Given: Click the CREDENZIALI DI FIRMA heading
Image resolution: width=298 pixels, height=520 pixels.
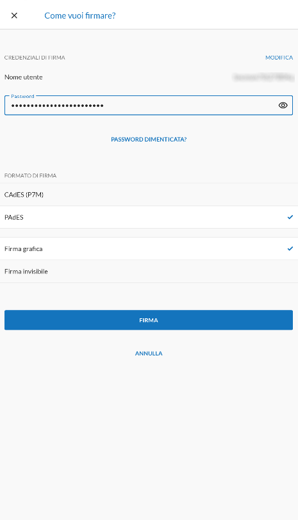Looking at the screenshot, I should pos(35,58).
